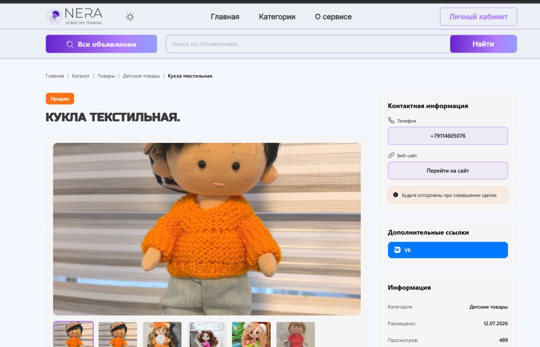The image size is (540, 347).
Task: Click the warning exclamation icon
Action: (396, 195)
